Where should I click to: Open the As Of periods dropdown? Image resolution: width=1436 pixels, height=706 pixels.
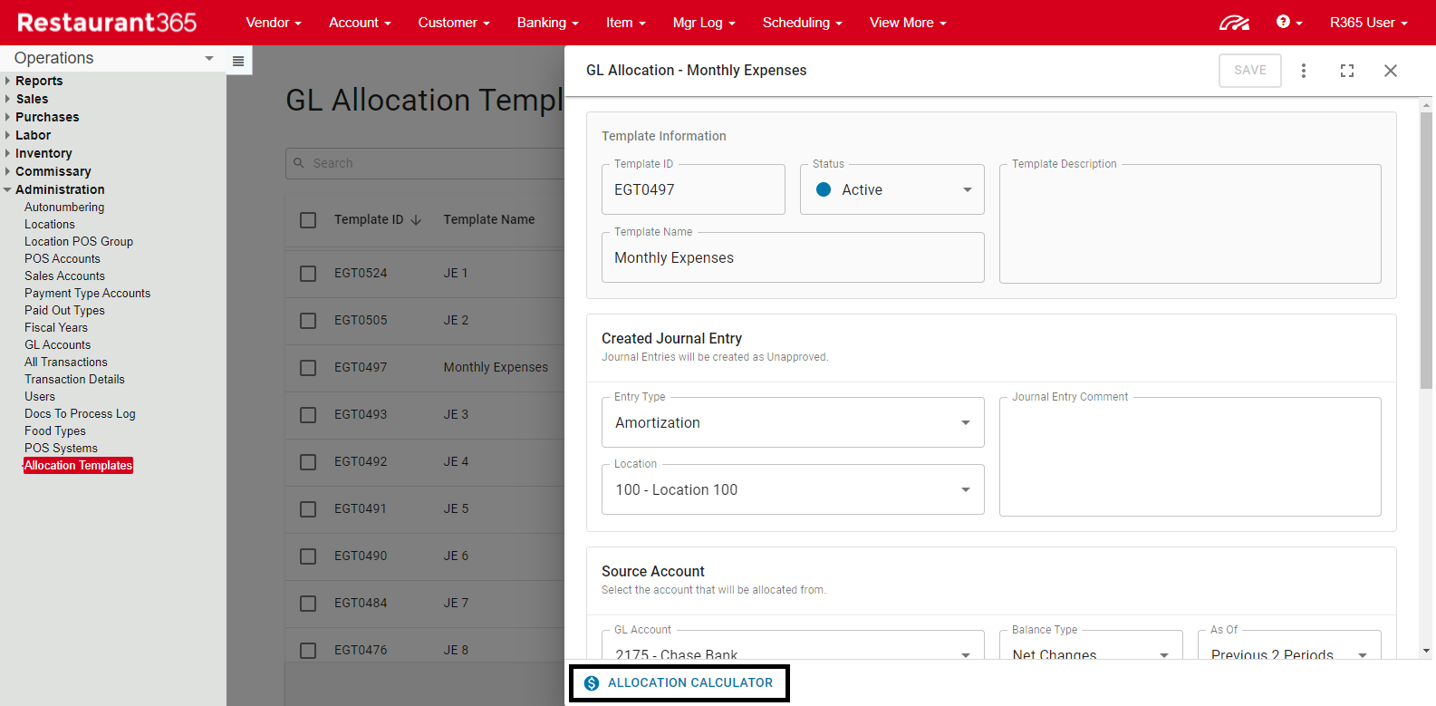pos(1289,645)
